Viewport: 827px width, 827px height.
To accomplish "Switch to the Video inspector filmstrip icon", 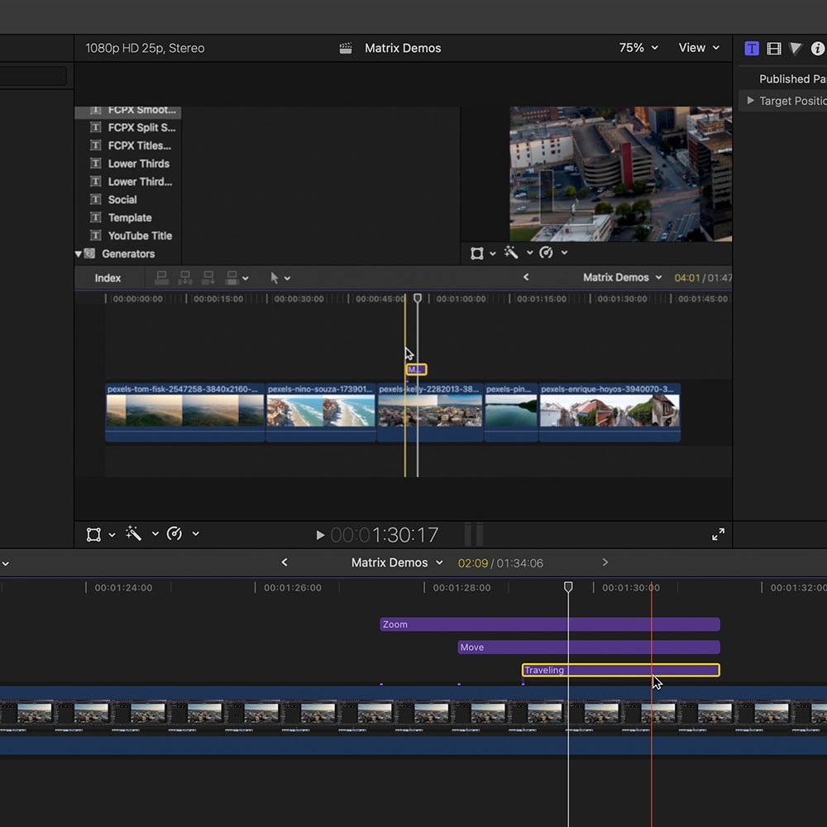I will 774,49.
